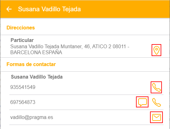Compose email using the envelope icon
This screenshot has height=129, width=170.
click(x=157, y=117)
